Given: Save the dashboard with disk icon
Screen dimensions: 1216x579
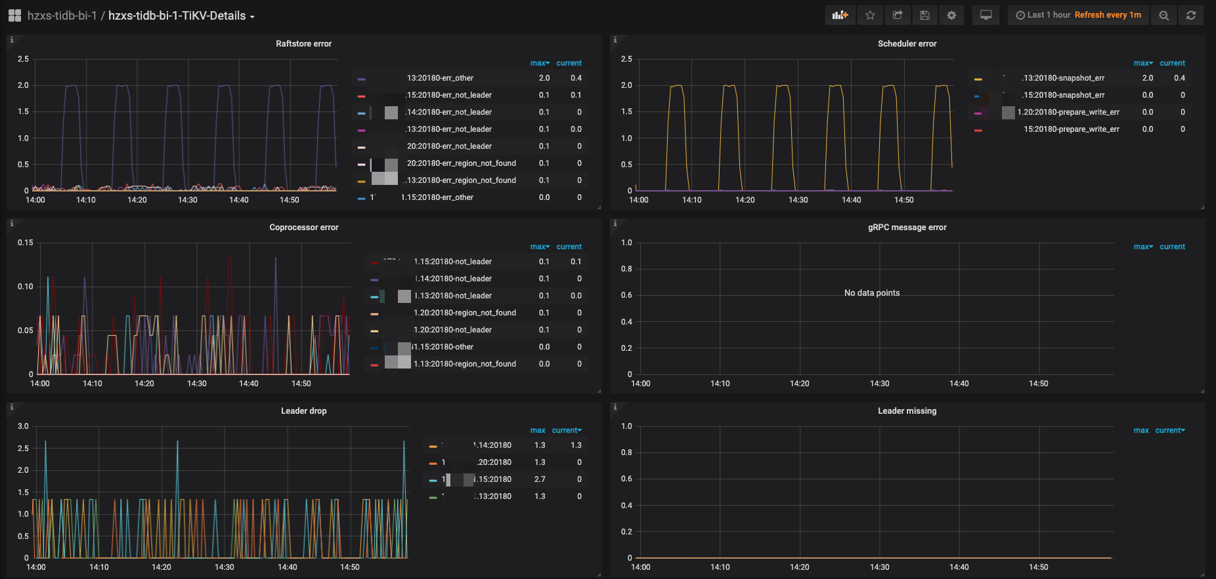Looking at the screenshot, I should (924, 15).
